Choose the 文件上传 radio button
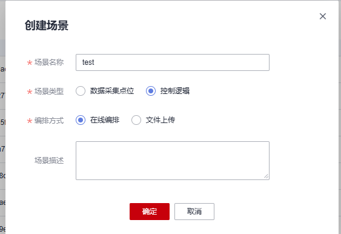 coord(136,120)
